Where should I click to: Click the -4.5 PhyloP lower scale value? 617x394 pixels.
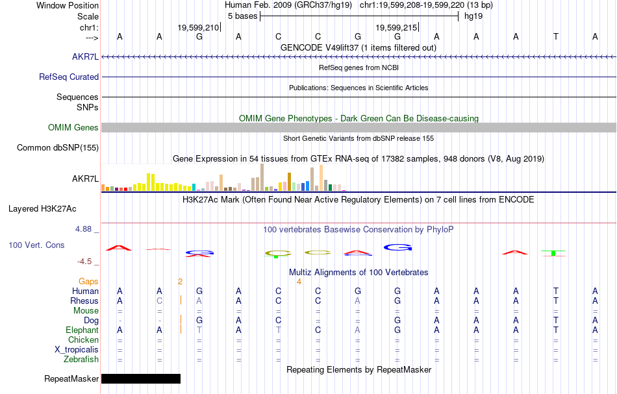pyautogui.click(x=84, y=262)
